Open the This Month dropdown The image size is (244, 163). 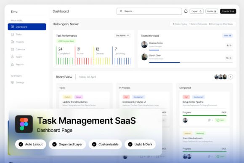coord(122,36)
